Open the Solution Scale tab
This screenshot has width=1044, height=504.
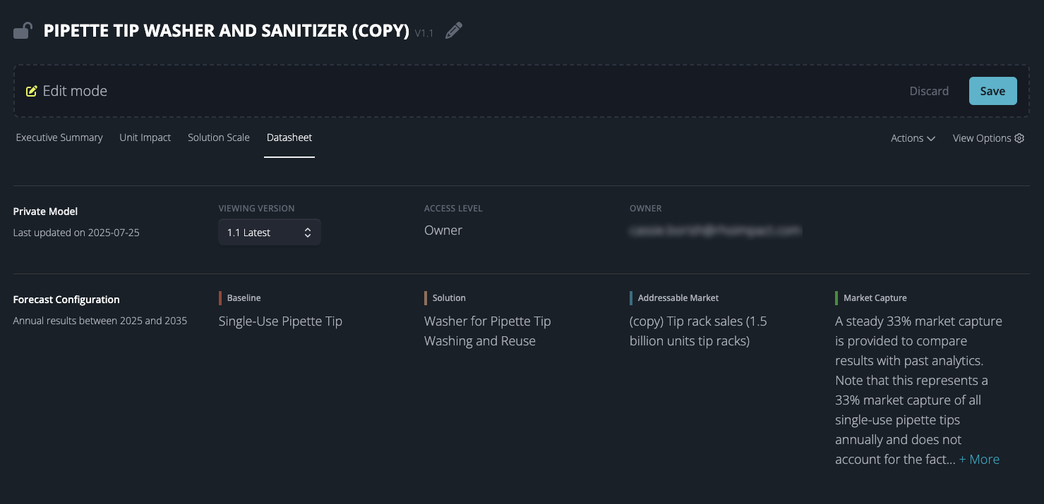coord(219,137)
